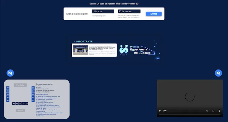Select stand B1 on the map
The image size is (228, 122).
coord(8,100)
